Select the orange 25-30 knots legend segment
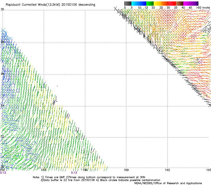 [165, 3]
